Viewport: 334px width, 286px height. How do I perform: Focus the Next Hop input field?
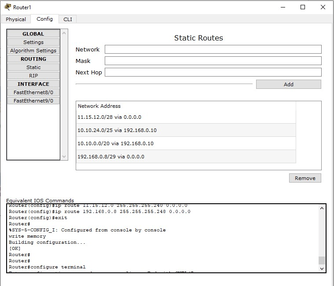tap(213, 72)
